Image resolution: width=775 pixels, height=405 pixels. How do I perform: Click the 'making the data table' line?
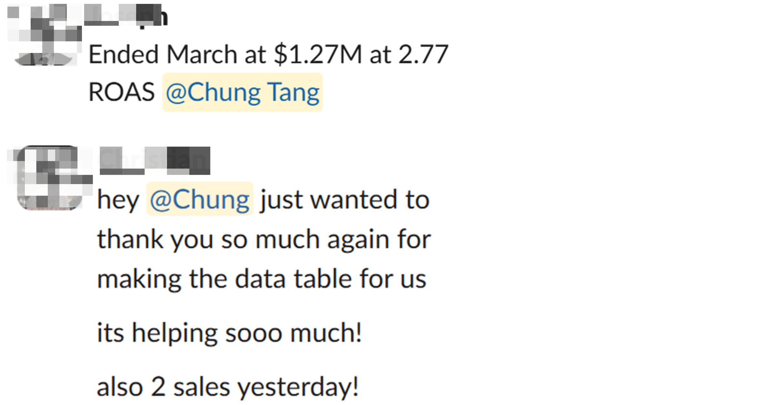(x=262, y=279)
